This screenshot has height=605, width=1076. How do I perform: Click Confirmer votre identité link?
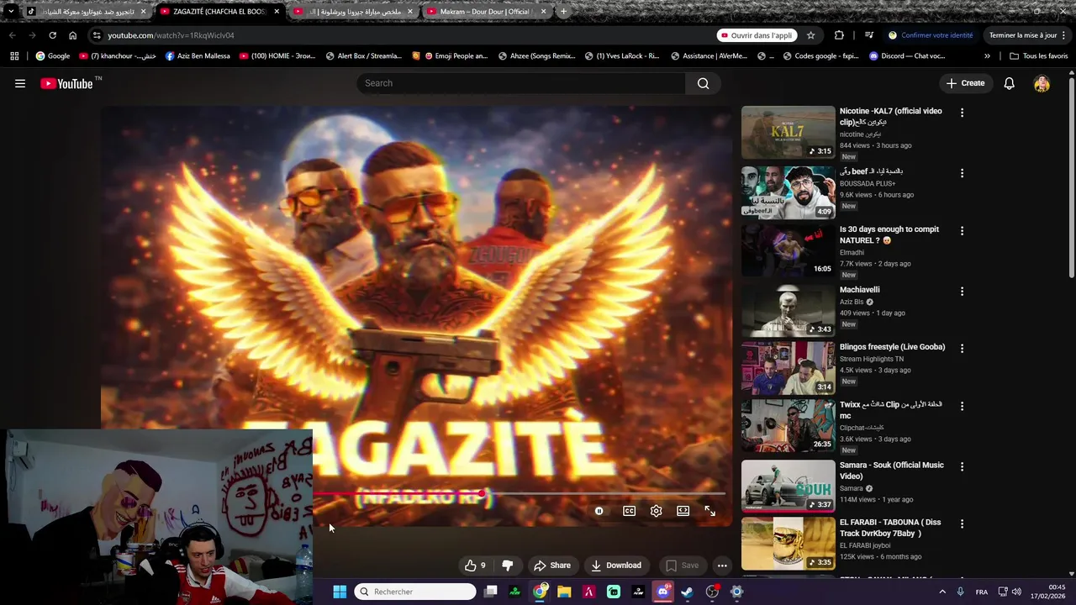[x=931, y=35]
